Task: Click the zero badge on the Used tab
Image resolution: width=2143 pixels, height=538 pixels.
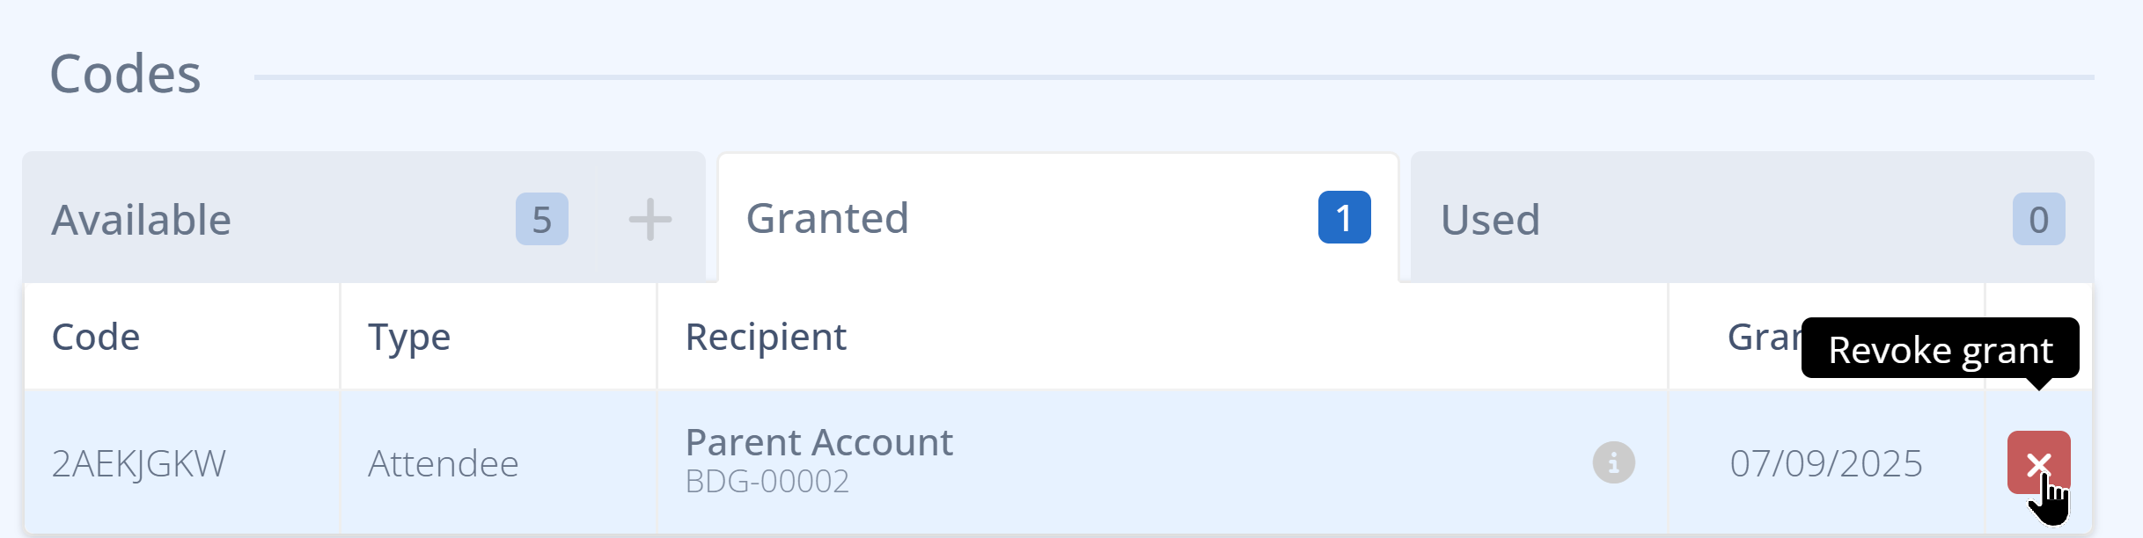Action: (x=2038, y=220)
